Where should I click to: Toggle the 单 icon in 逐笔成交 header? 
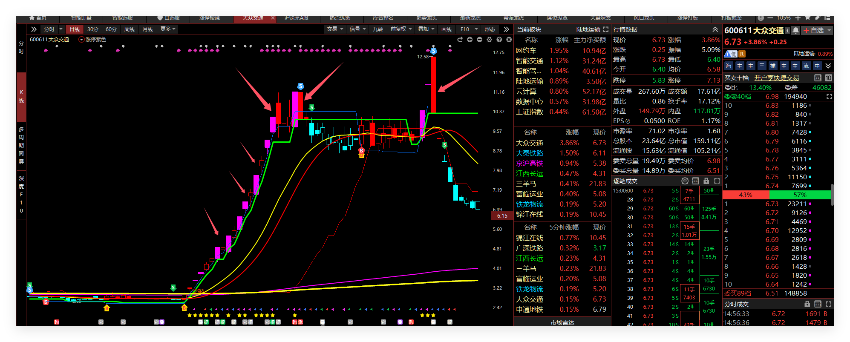[x=685, y=181]
